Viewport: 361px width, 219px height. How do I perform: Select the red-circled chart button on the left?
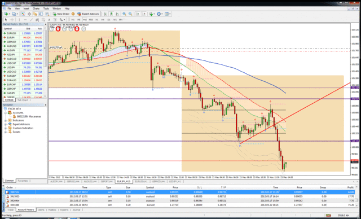click(x=58, y=29)
